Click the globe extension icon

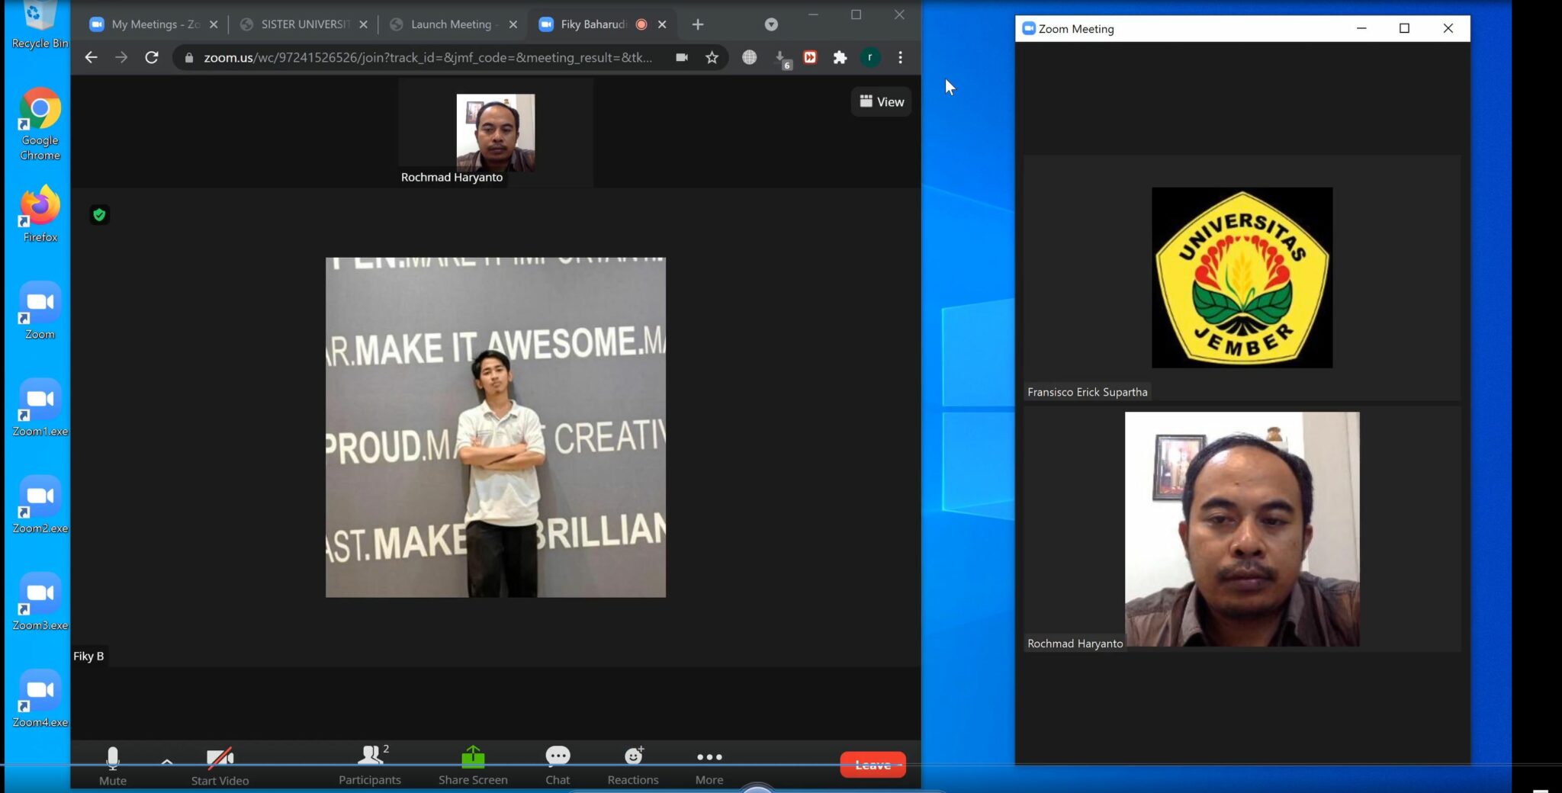pyautogui.click(x=750, y=57)
